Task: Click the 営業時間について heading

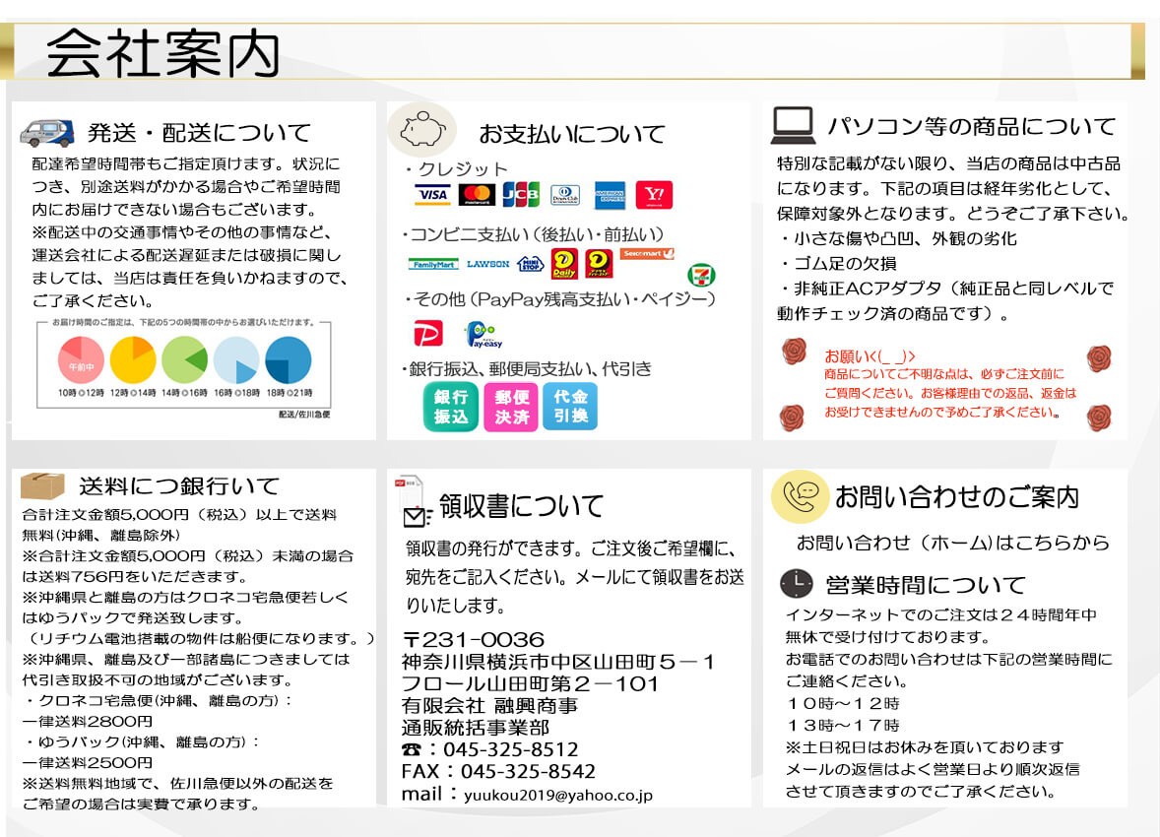Action: [x=926, y=585]
